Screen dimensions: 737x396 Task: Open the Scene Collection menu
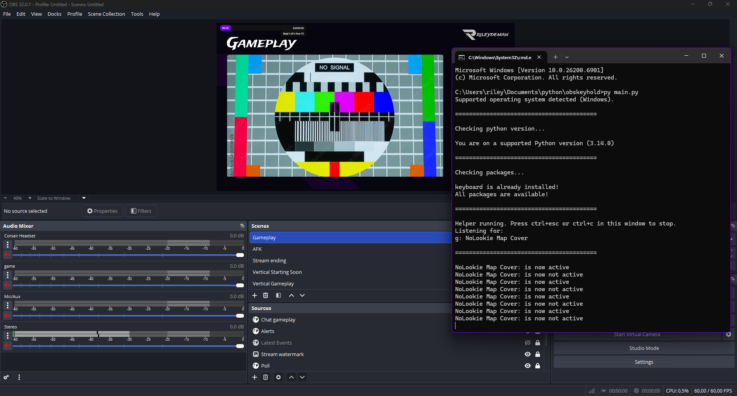click(106, 14)
